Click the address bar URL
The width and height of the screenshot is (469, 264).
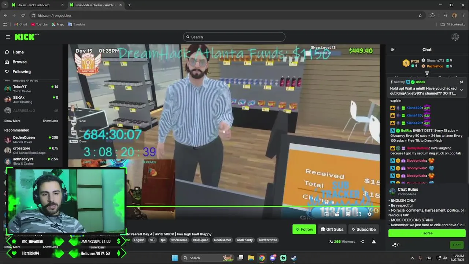(55, 15)
